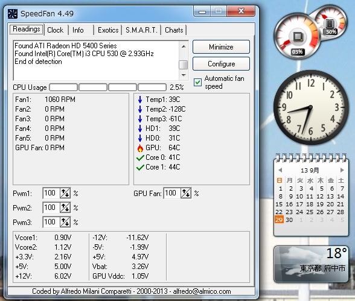Image resolution: width=355 pixels, height=301 pixels.
Task: Click the down arrow icon beside Temp1
Action: 140,100
